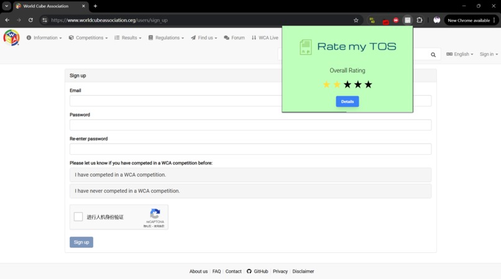Expand the Information dropdown menu
This screenshot has height=279, width=501.
pos(44,38)
